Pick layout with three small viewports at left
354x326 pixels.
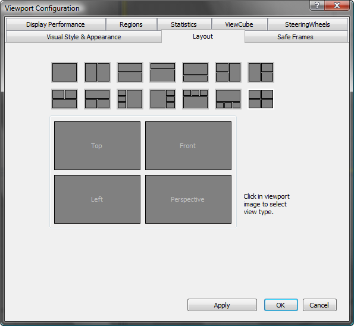pos(130,99)
